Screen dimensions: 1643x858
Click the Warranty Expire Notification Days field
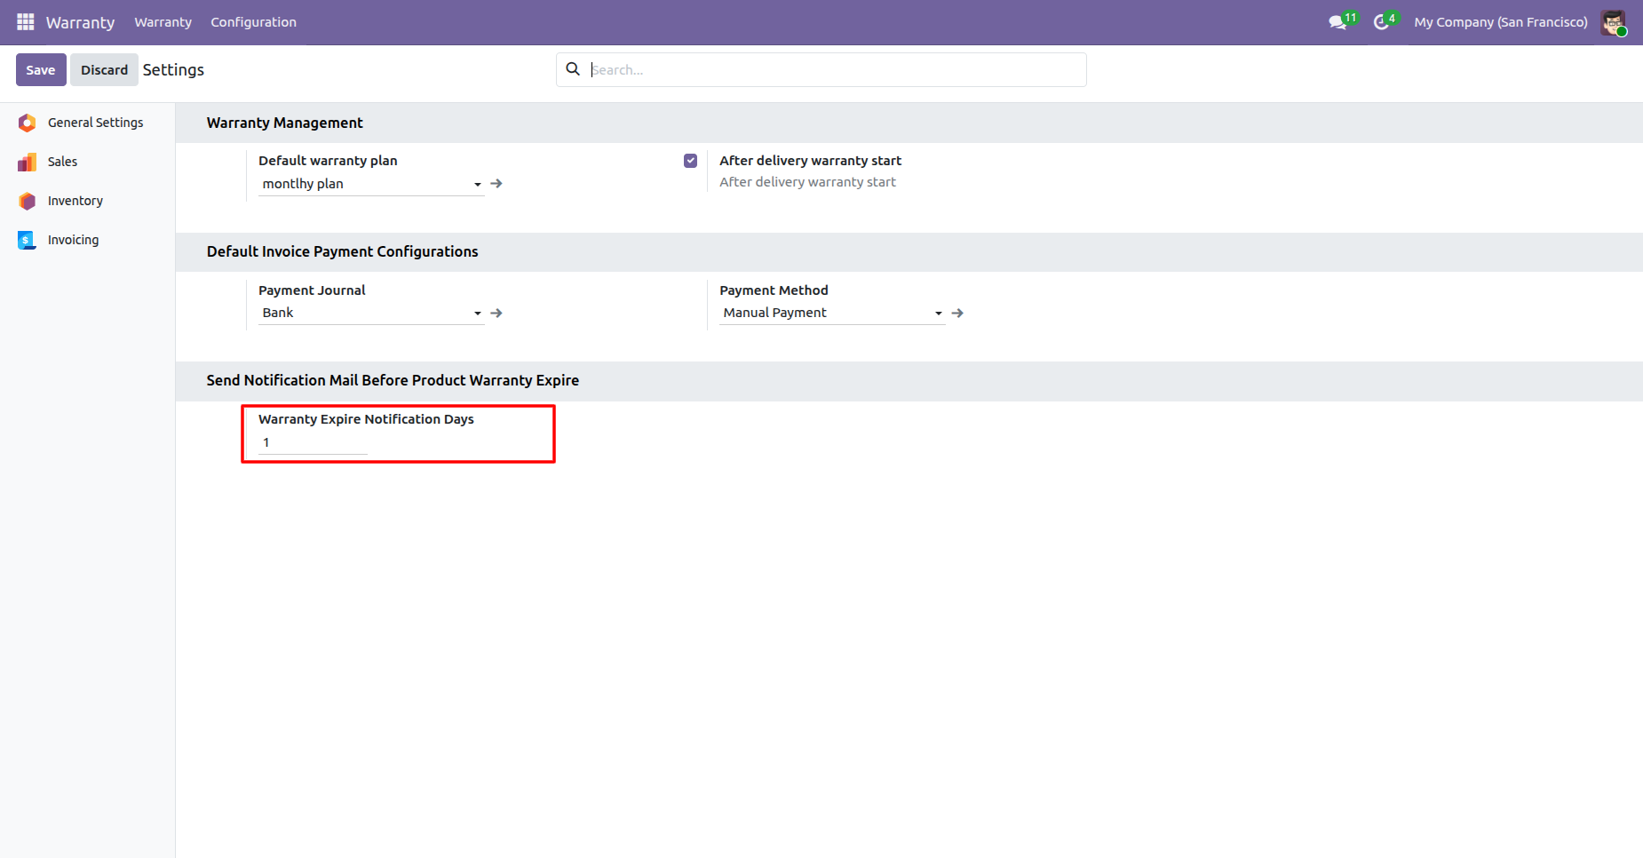pyautogui.click(x=313, y=442)
